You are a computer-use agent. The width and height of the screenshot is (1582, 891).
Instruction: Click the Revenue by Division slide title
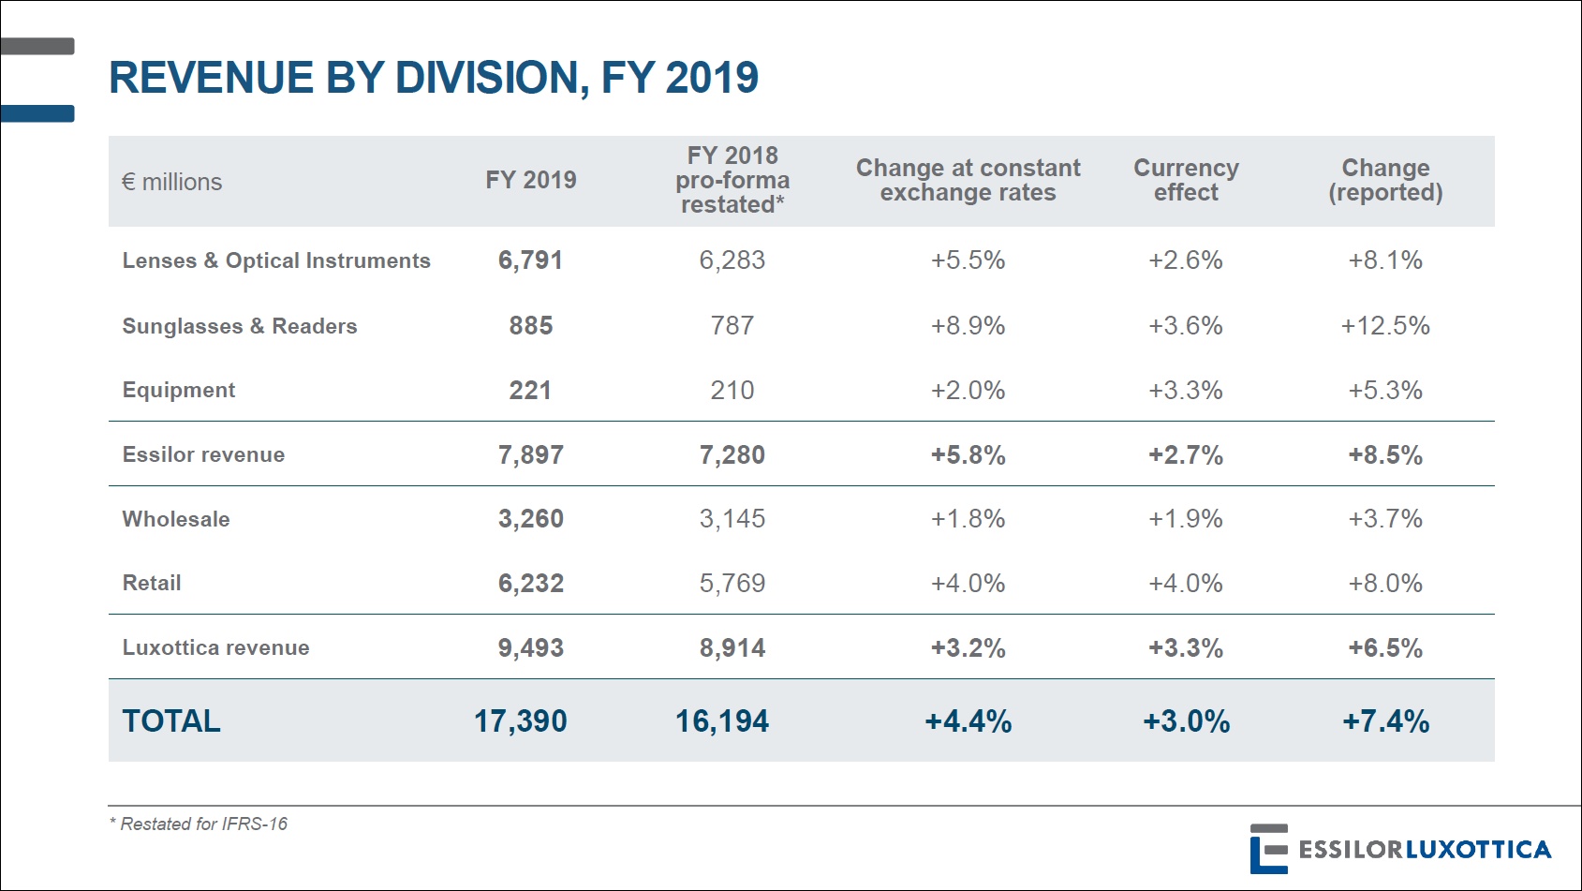434,78
